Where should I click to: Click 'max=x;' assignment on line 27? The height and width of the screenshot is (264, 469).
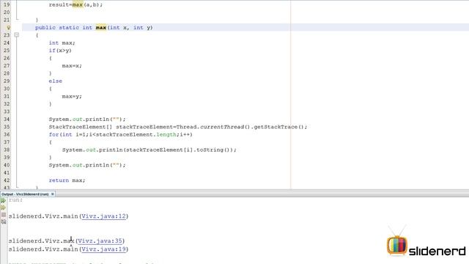coord(72,66)
